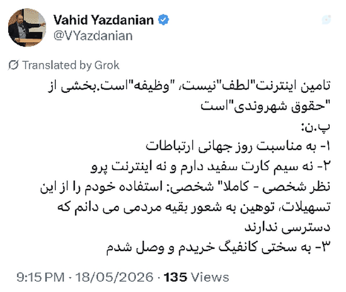Viewport: 346px width, 292px height.
Task: Click note ۲ mentioning سیم کارت سفید
Action: (x=210, y=167)
